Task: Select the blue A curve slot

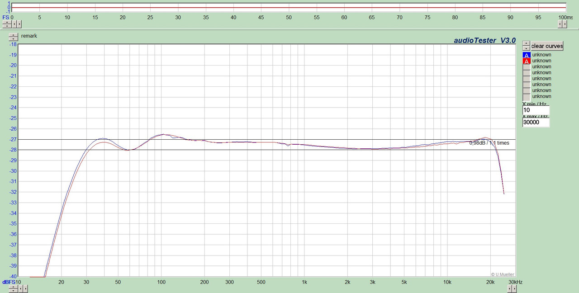Action: point(527,55)
